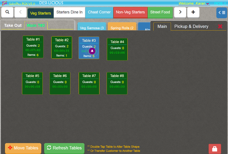228x154 pixels.
Task: Click the search magnifier icon
Action: point(7,12)
